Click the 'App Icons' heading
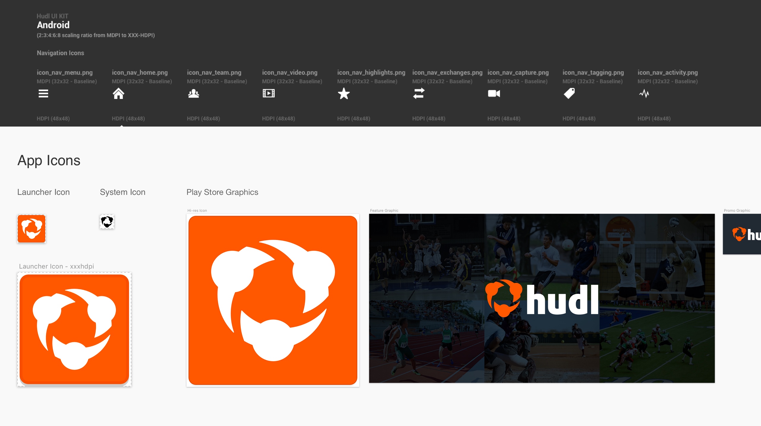The image size is (761, 426). (x=49, y=161)
